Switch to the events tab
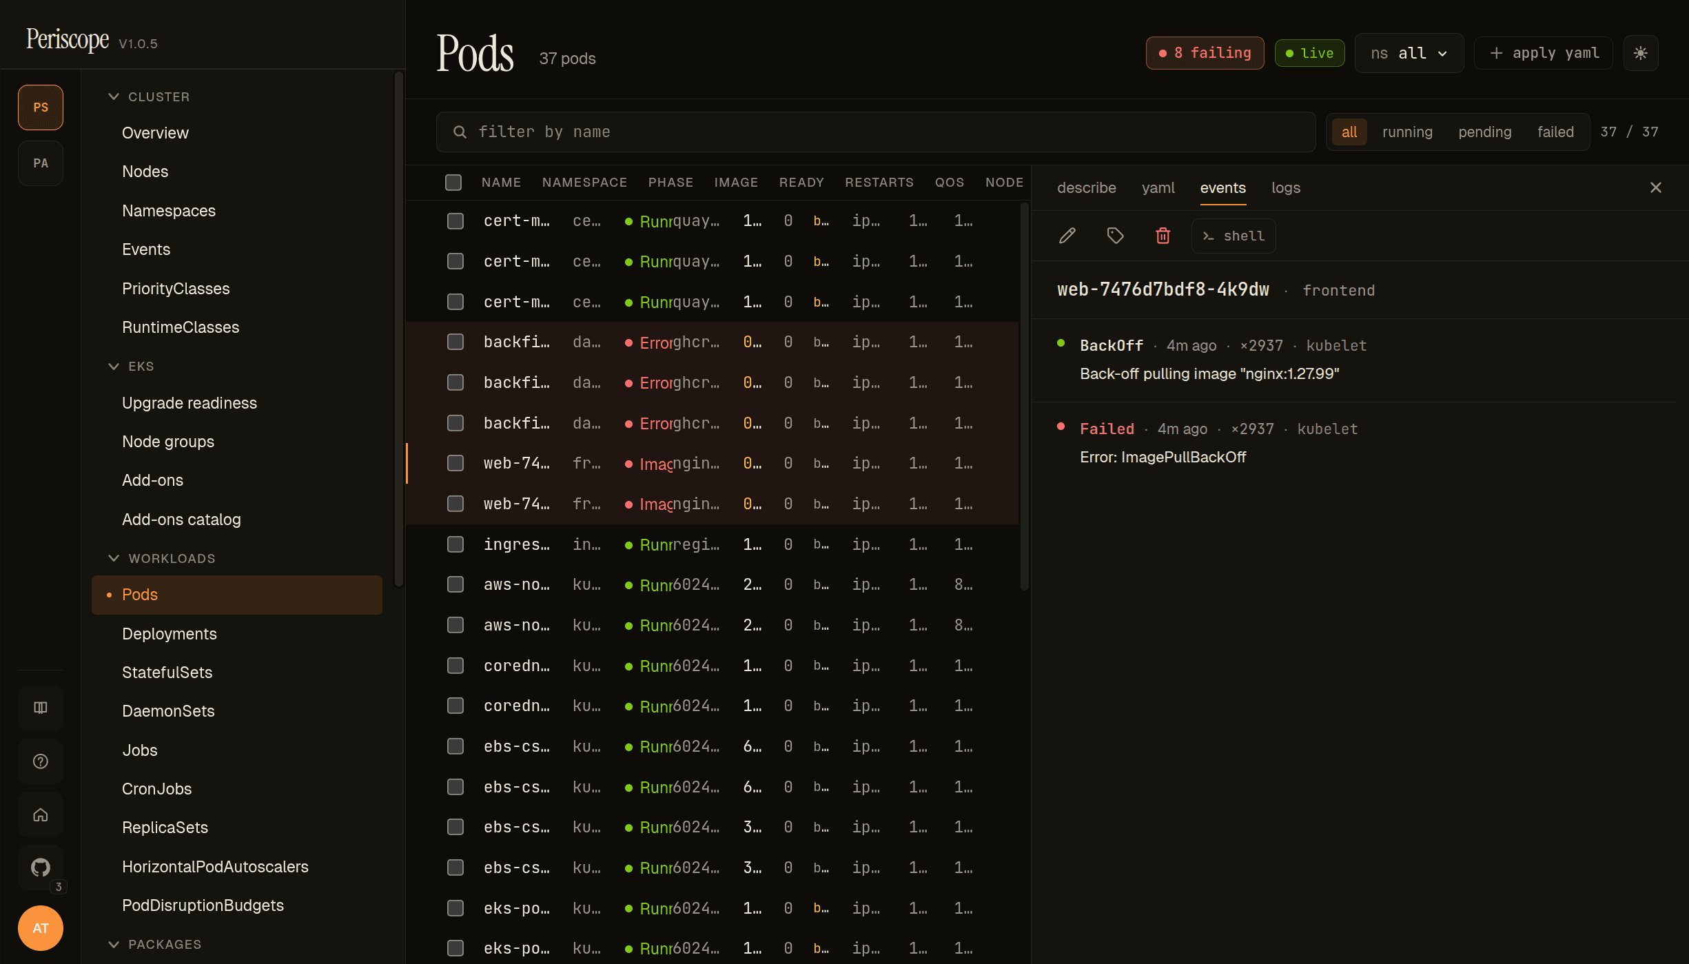This screenshot has width=1689, height=964. point(1223,187)
